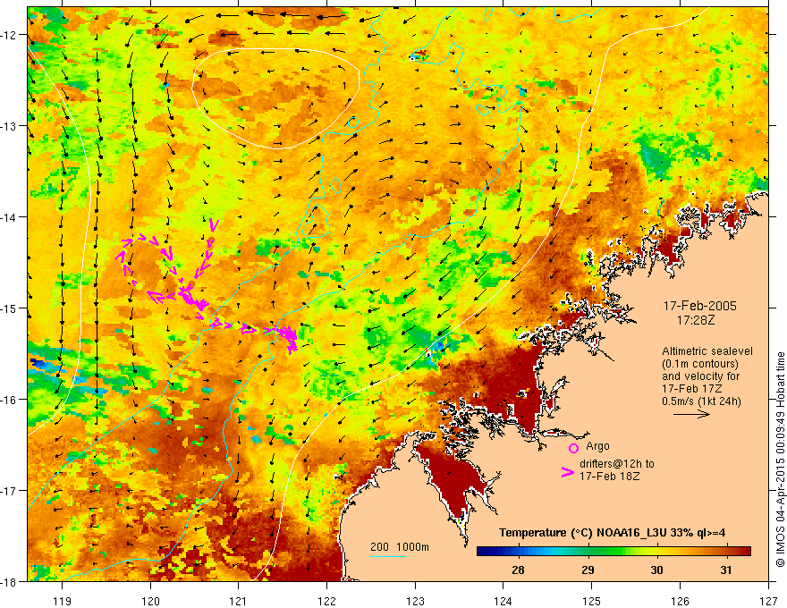Click longitude axis label 120
Image resolution: width=787 pixels, height=608 pixels.
tap(150, 601)
